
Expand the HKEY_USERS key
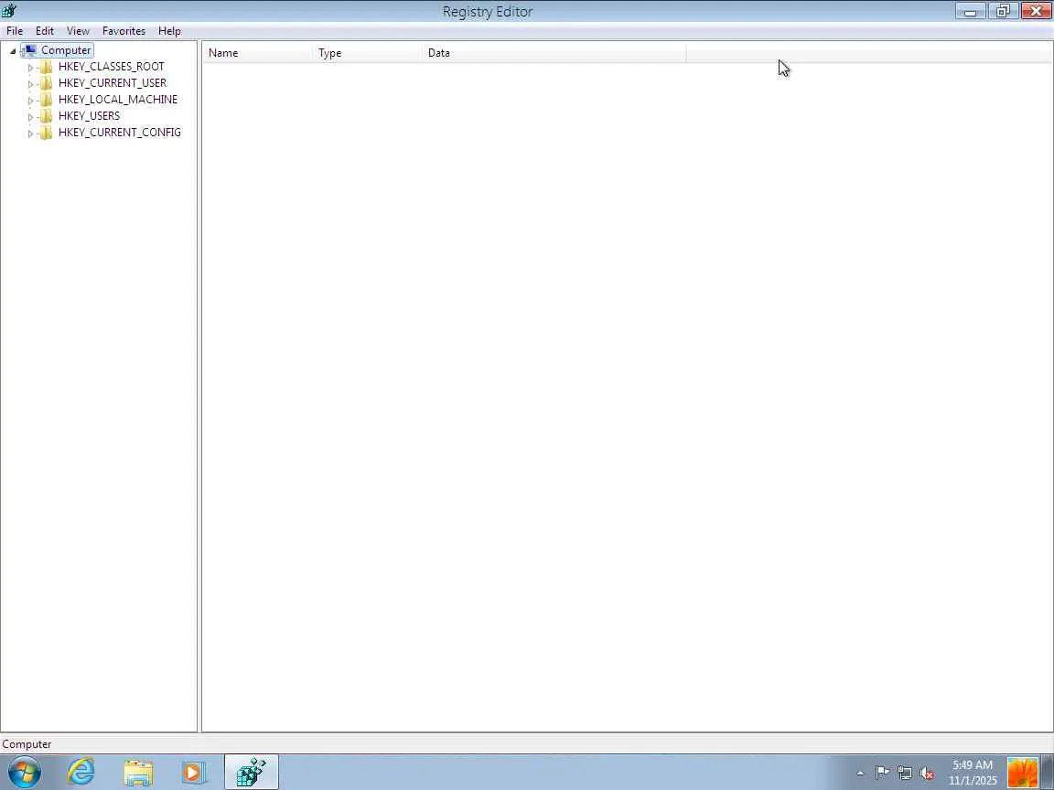click(30, 117)
